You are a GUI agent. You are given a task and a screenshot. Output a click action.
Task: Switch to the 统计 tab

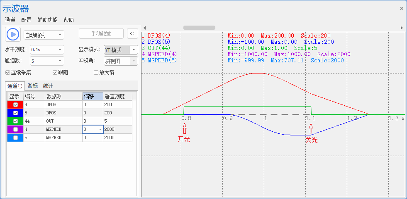point(48,86)
